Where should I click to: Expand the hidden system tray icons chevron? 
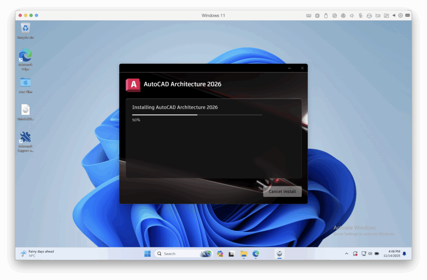tap(346, 253)
